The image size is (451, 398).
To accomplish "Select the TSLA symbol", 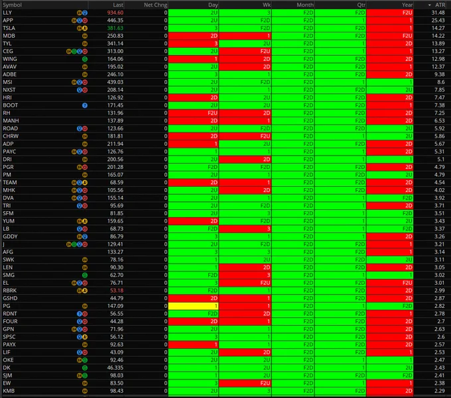I will [x=9, y=28].
